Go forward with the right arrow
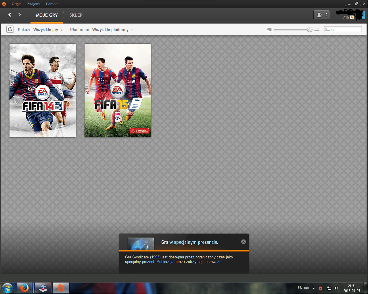Image resolution: width=368 pixels, height=294 pixels. [x=20, y=15]
